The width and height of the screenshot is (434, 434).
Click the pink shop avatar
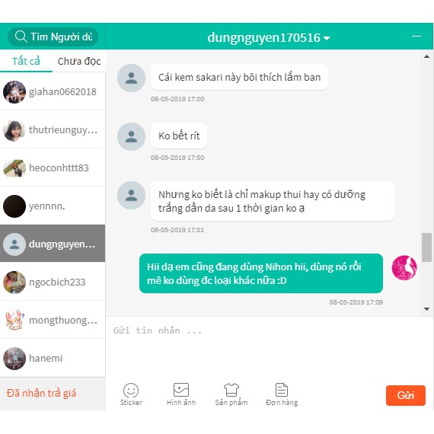point(404,268)
